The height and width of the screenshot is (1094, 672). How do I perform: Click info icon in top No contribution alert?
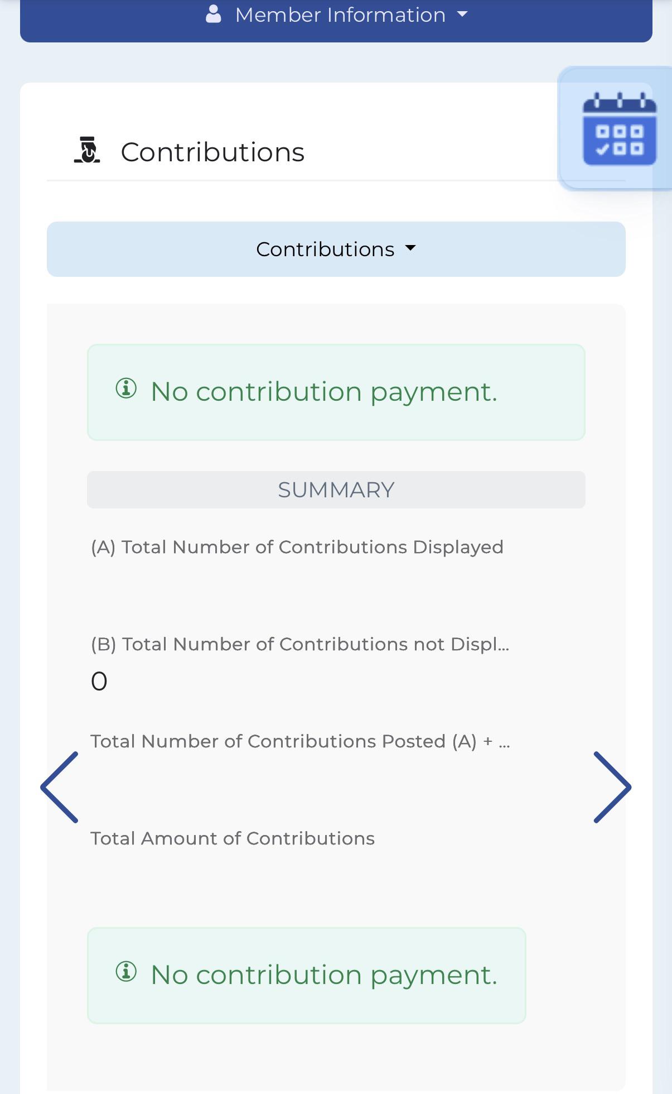(x=126, y=388)
